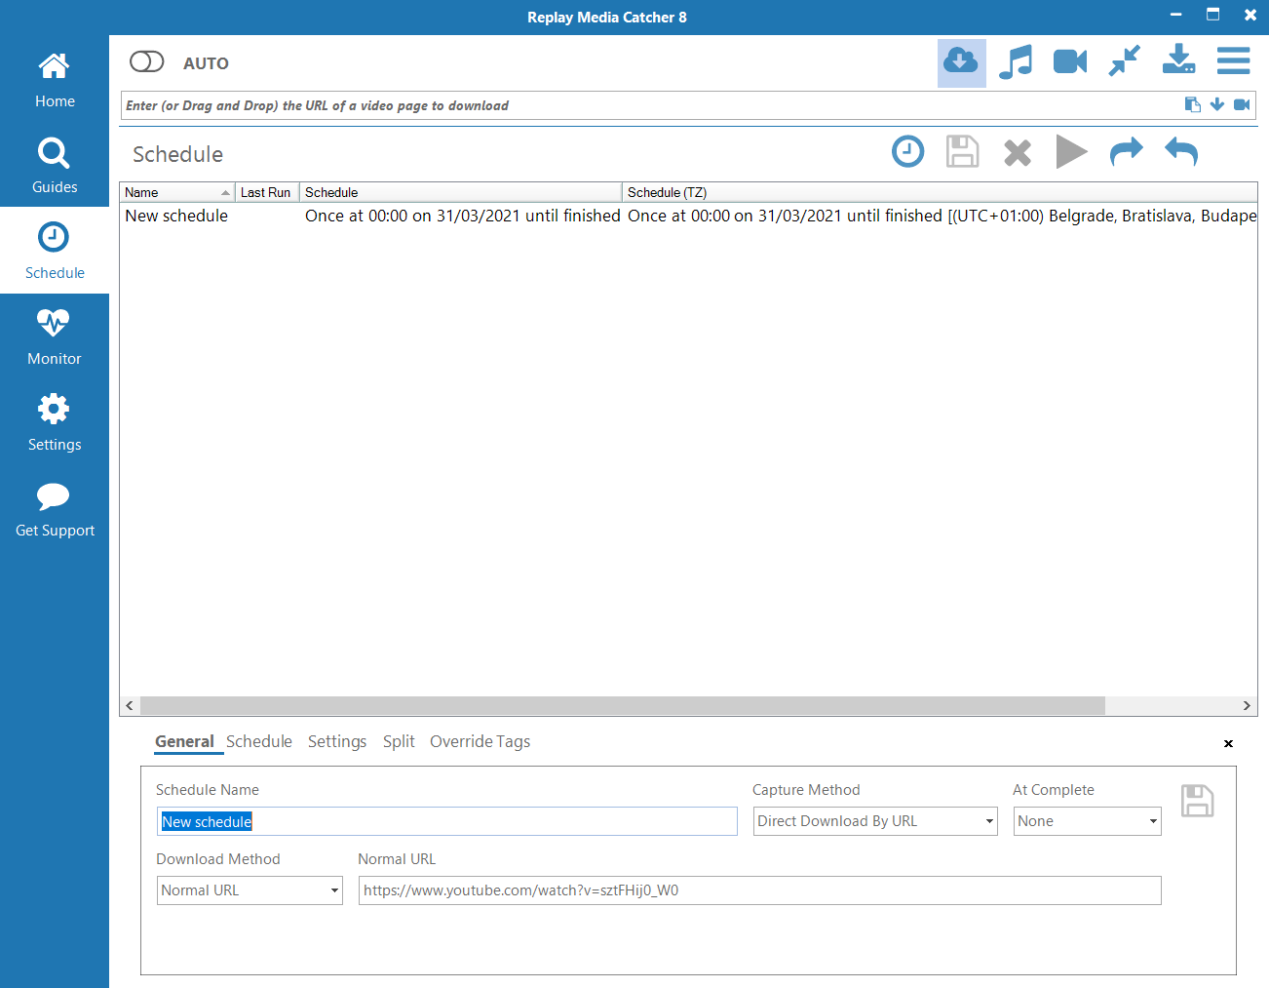
Task: Select the music note audio mode
Action: click(1016, 62)
